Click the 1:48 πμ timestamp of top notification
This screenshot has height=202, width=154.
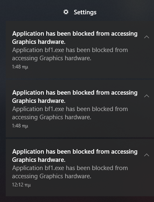(x=20, y=67)
